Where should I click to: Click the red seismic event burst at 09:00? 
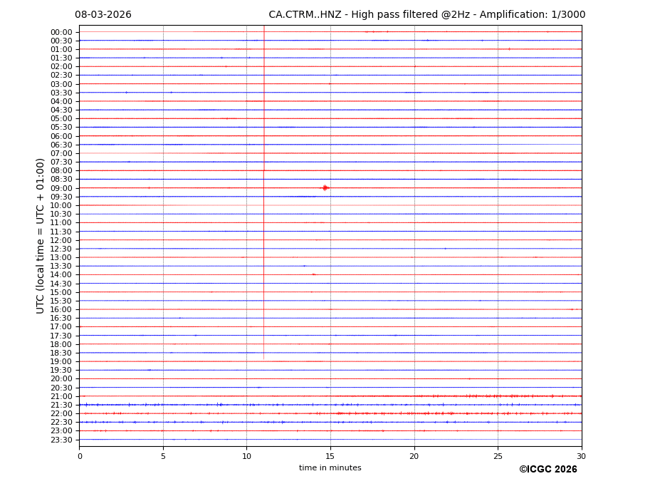pyautogui.click(x=325, y=187)
